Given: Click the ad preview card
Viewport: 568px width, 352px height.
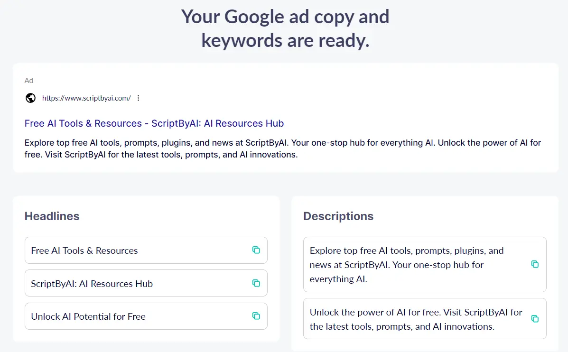Looking at the screenshot, I should [286, 117].
